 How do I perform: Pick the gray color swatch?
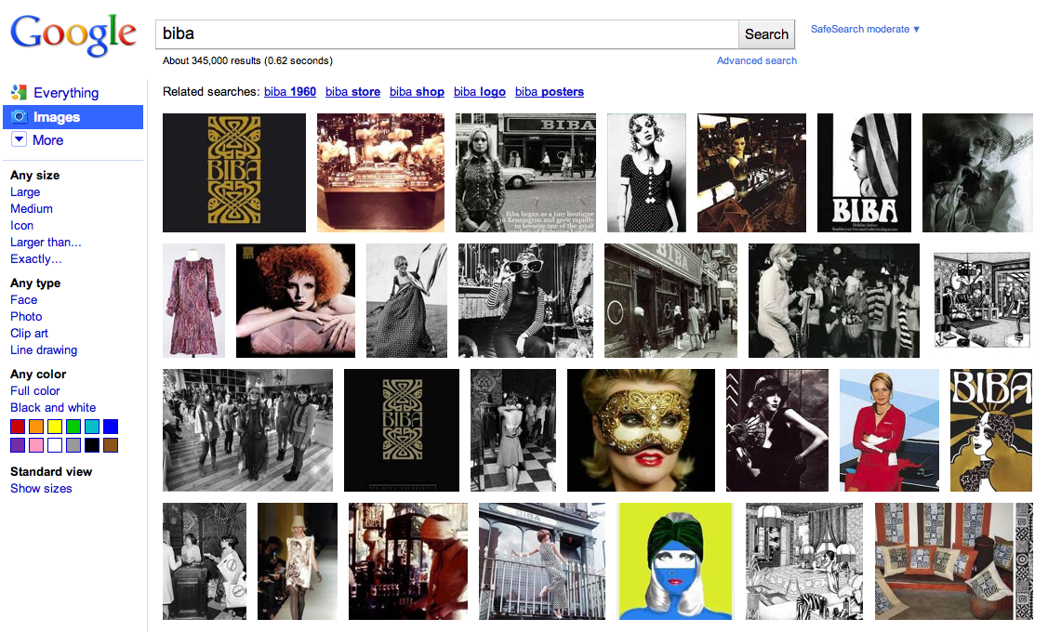(x=73, y=445)
